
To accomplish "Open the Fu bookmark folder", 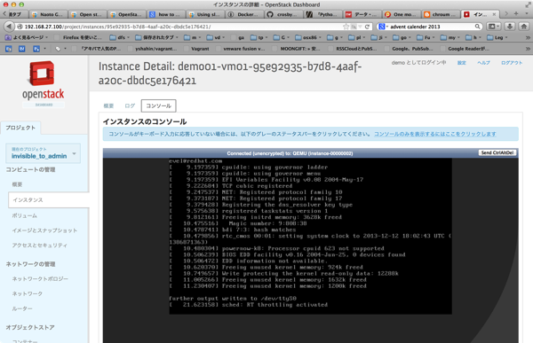I will pos(426,37).
